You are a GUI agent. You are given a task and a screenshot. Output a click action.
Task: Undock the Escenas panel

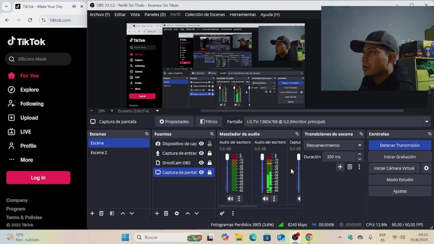coord(147,134)
